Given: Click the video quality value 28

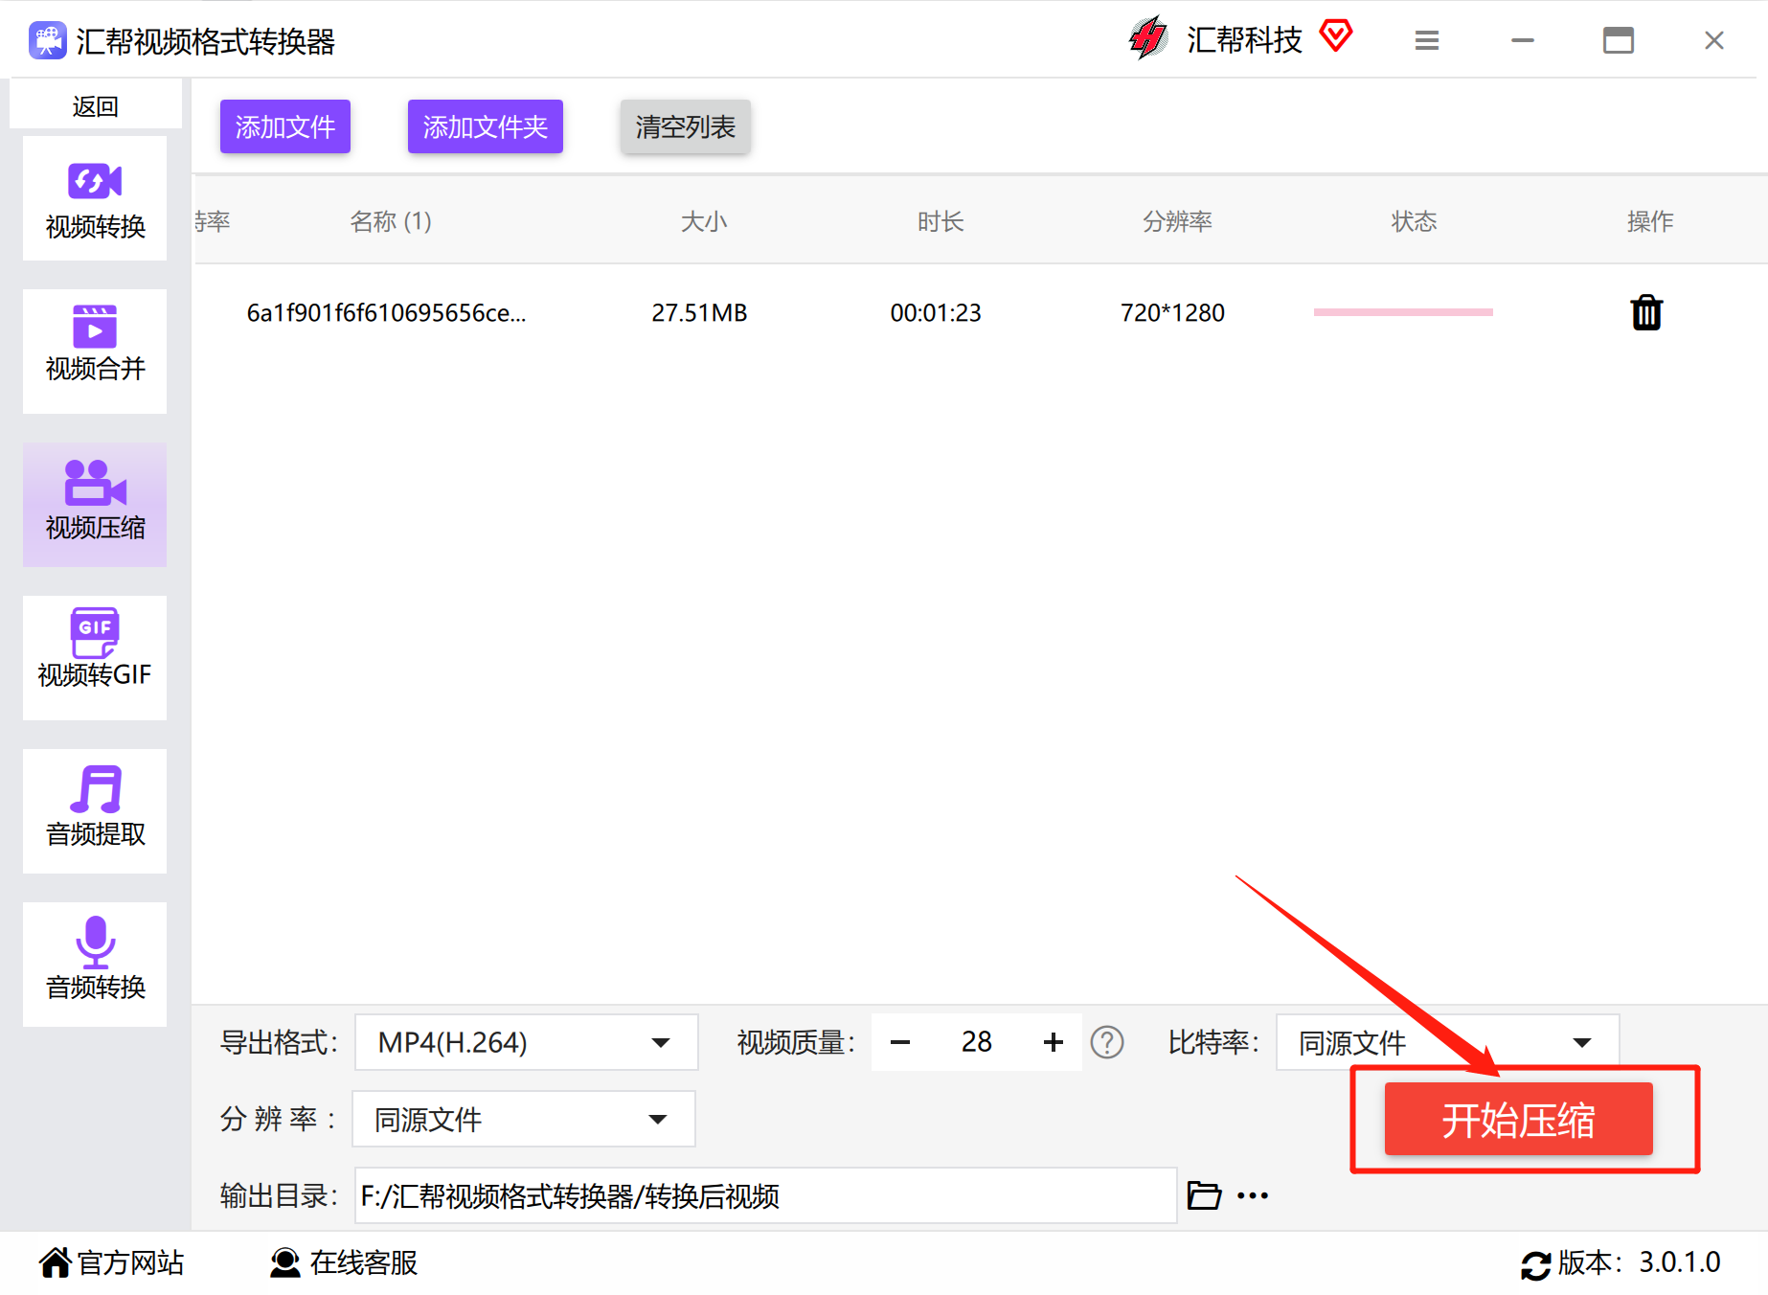Looking at the screenshot, I should pos(977,1042).
